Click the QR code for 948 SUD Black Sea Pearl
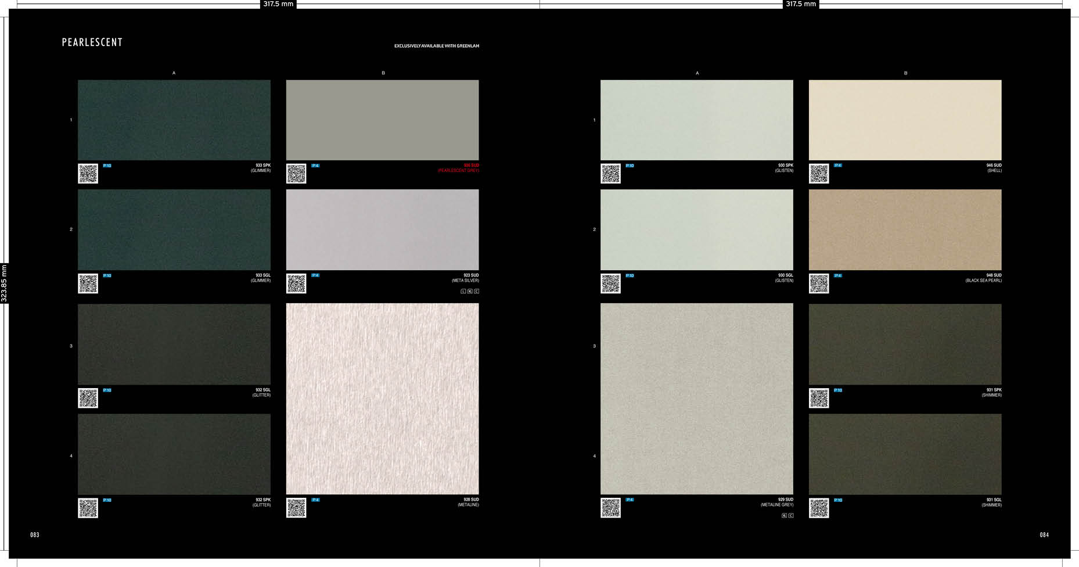The width and height of the screenshot is (1079, 567). click(x=819, y=283)
